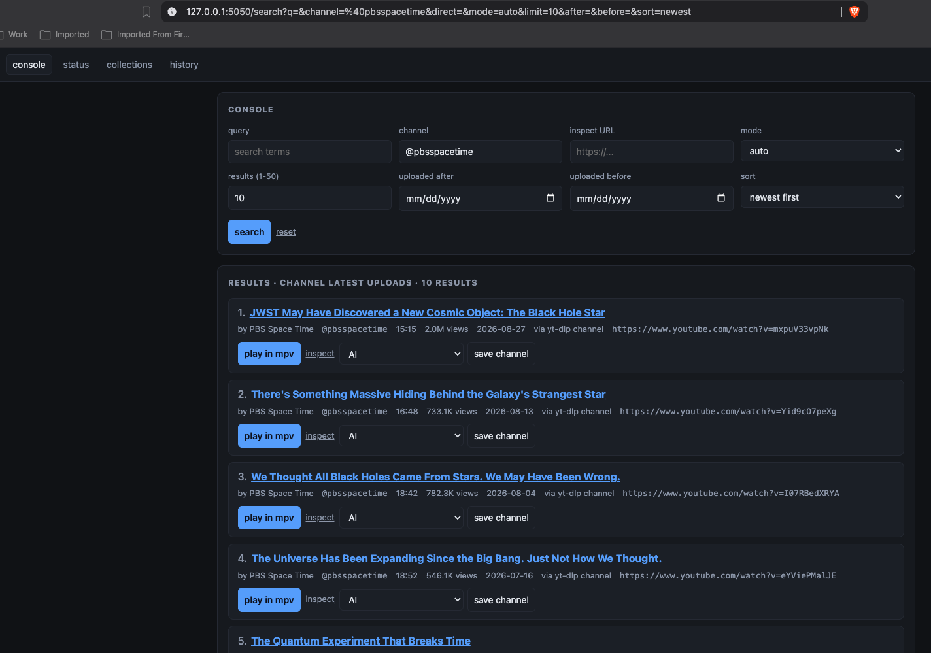This screenshot has width=931, height=653.
Task: Inspect the Universe Expanding result
Action: coord(320,599)
